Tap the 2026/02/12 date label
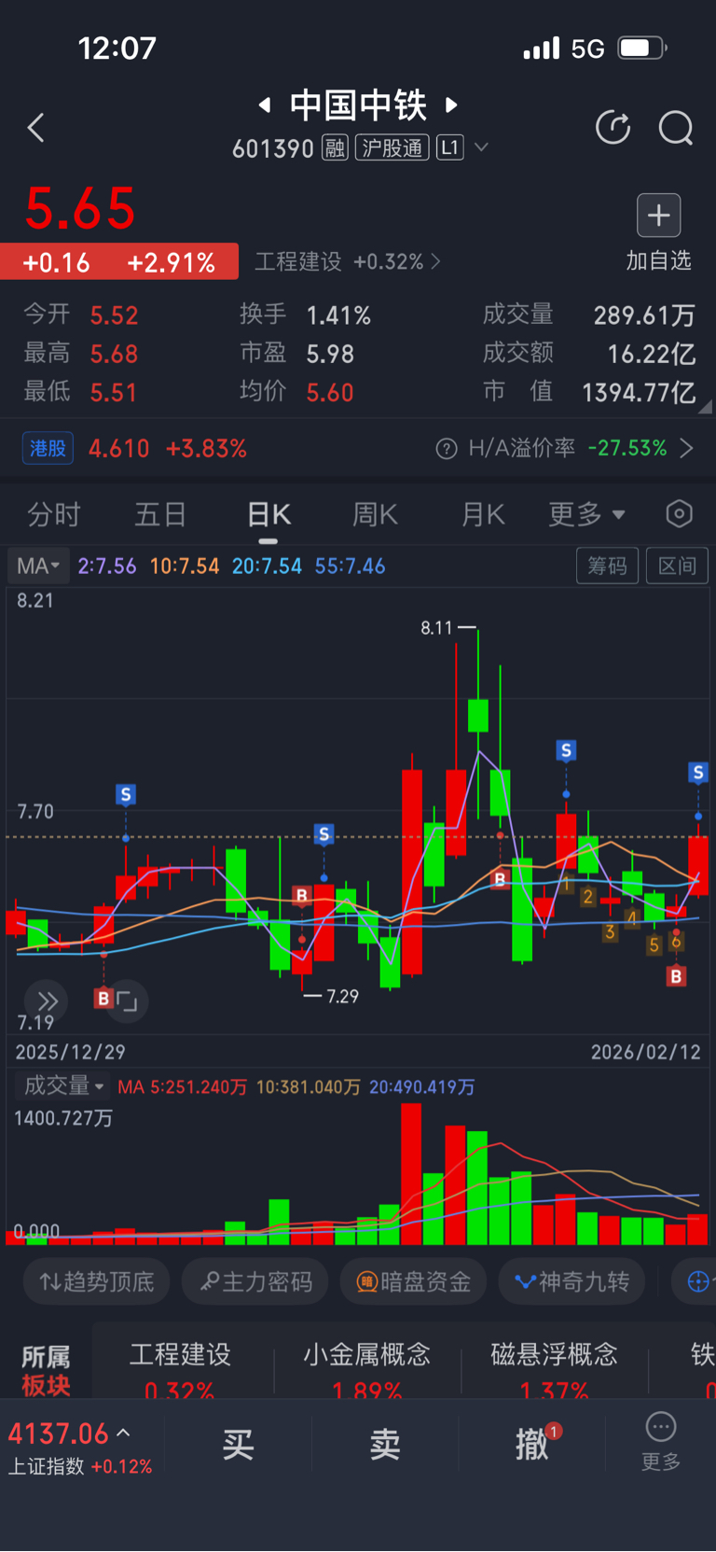This screenshot has width=716, height=1552. [646, 1052]
